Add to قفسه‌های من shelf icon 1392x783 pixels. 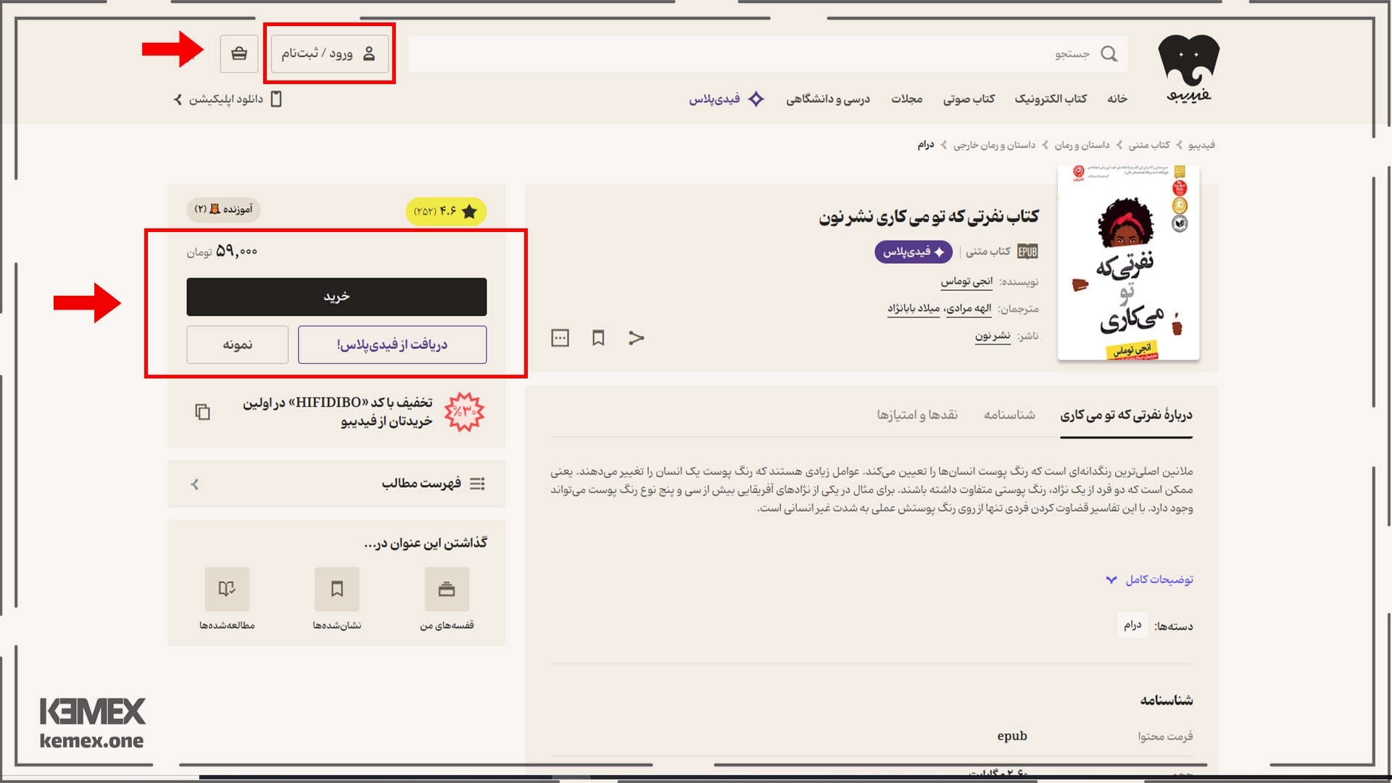click(447, 589)
